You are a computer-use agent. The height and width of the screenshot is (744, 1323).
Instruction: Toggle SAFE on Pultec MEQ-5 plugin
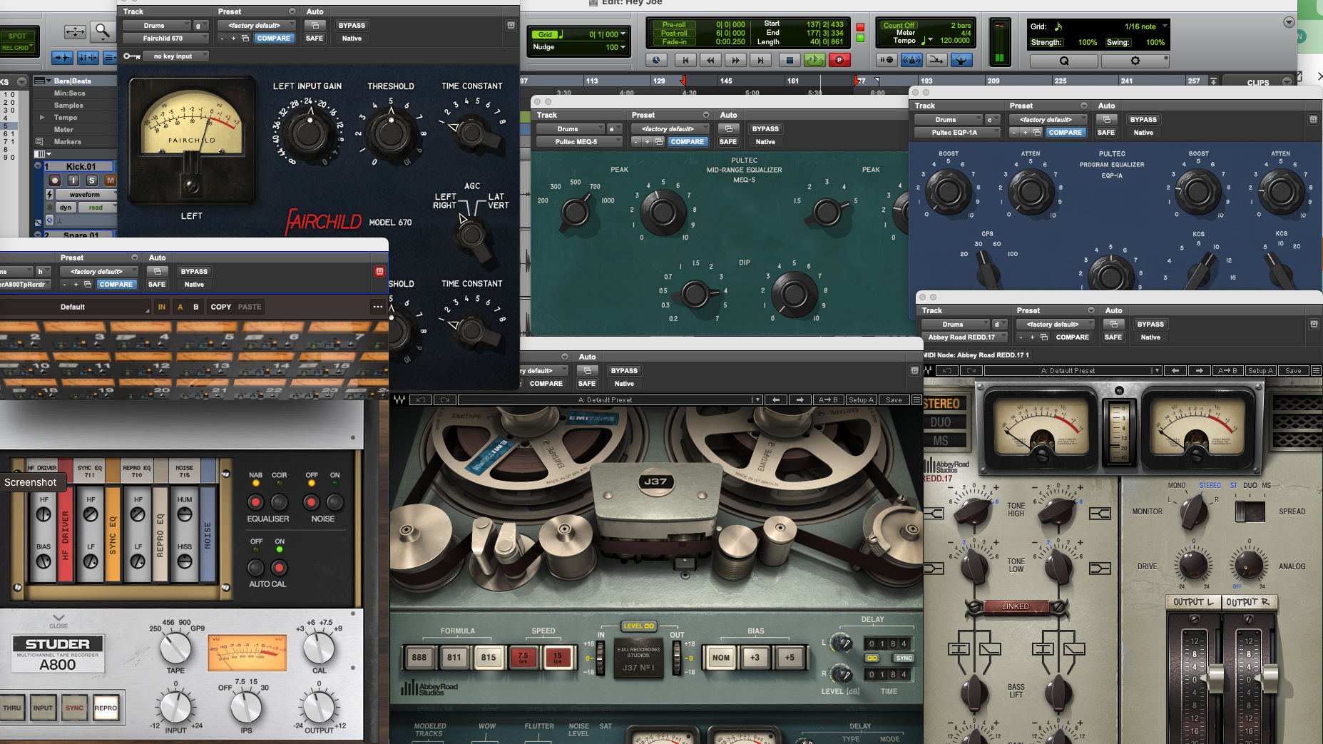728,142
